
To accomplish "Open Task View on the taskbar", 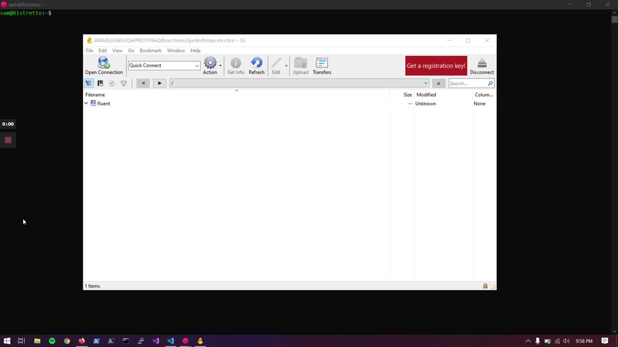I will (21, 341).
